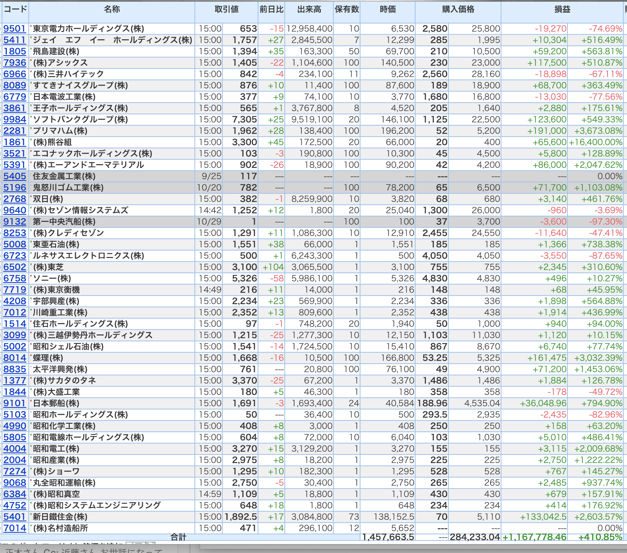
Task: Click stock code 3099 link
Action: tap(15, 335)
